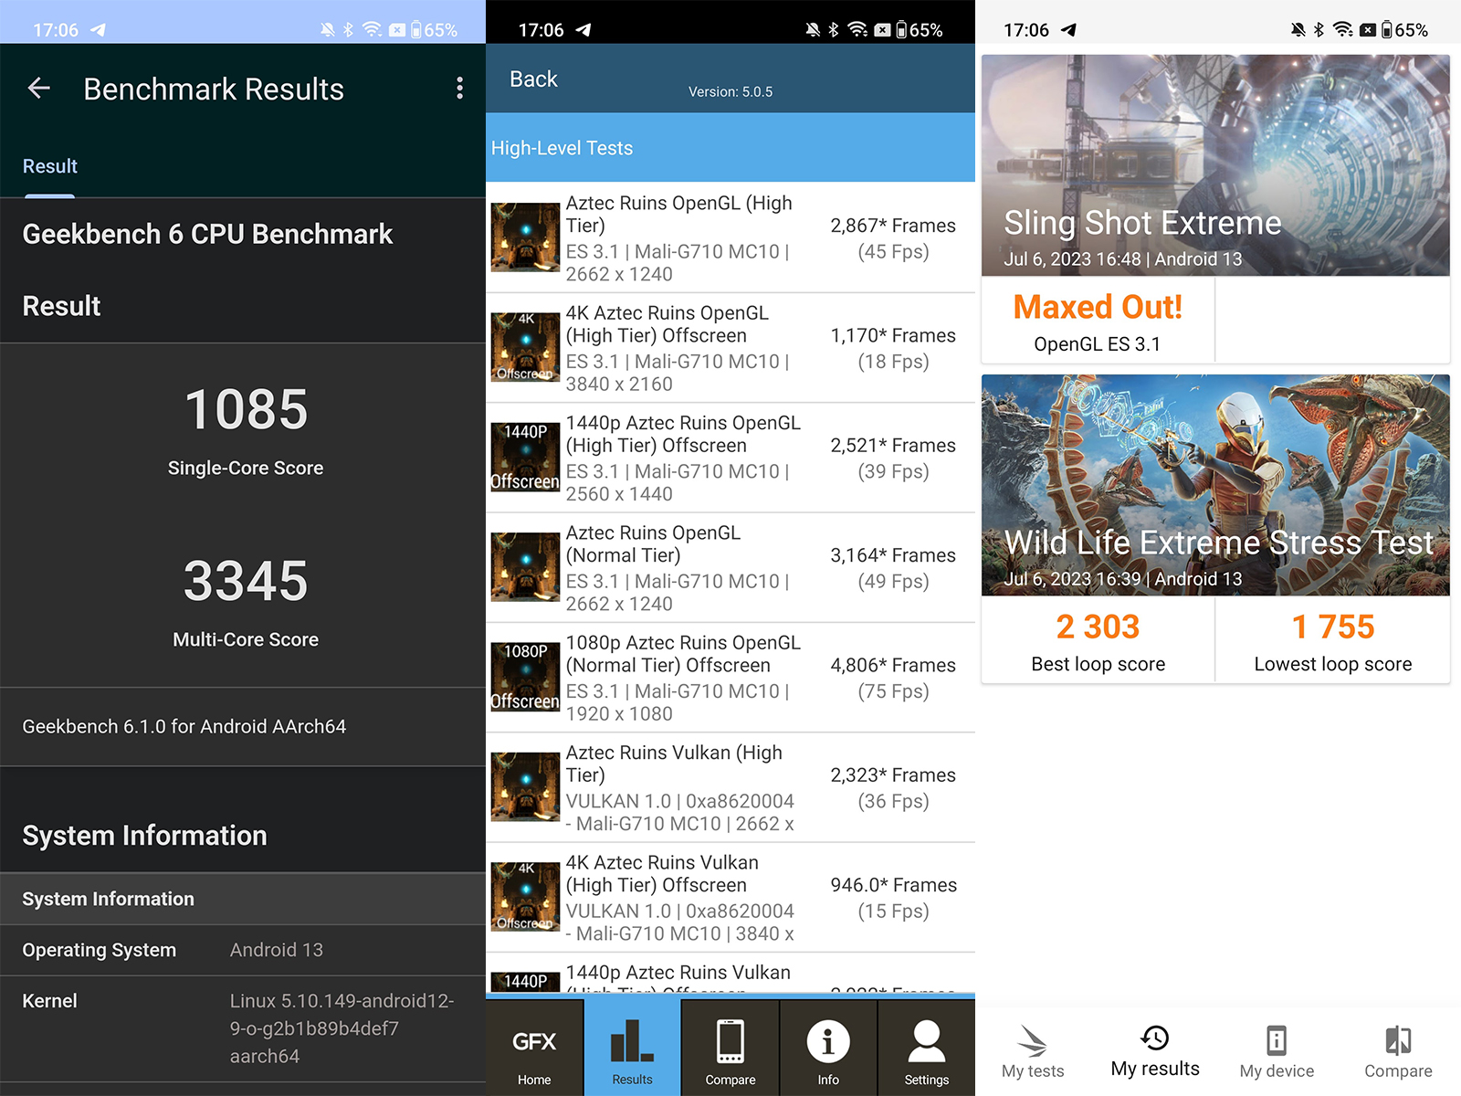Open the Sling Shot Extreme result card
Image resolution: width=1461 pixels, height=1096 pixels.
(1215, 208)
